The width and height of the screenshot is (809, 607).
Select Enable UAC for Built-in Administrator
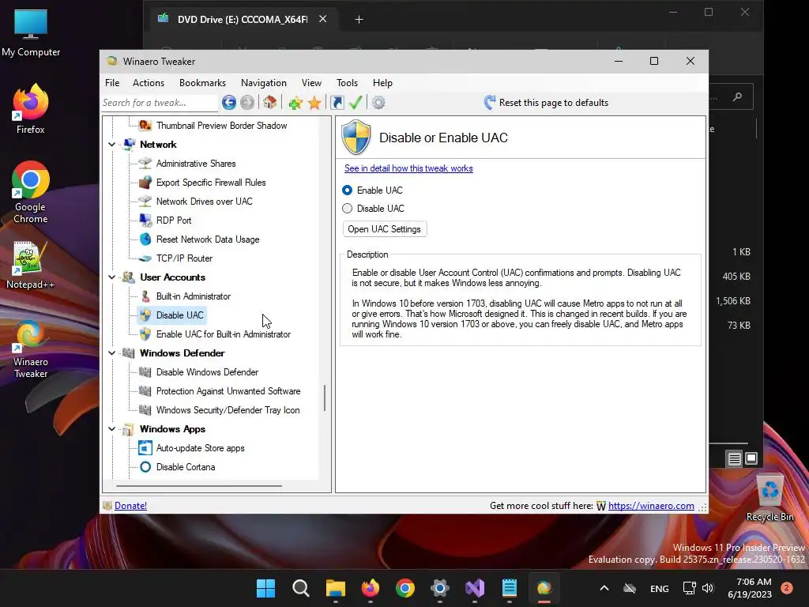[x=215, y=334]
